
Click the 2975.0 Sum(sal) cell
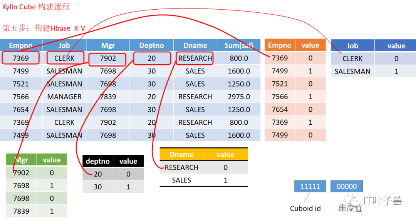tap(239, 97)
